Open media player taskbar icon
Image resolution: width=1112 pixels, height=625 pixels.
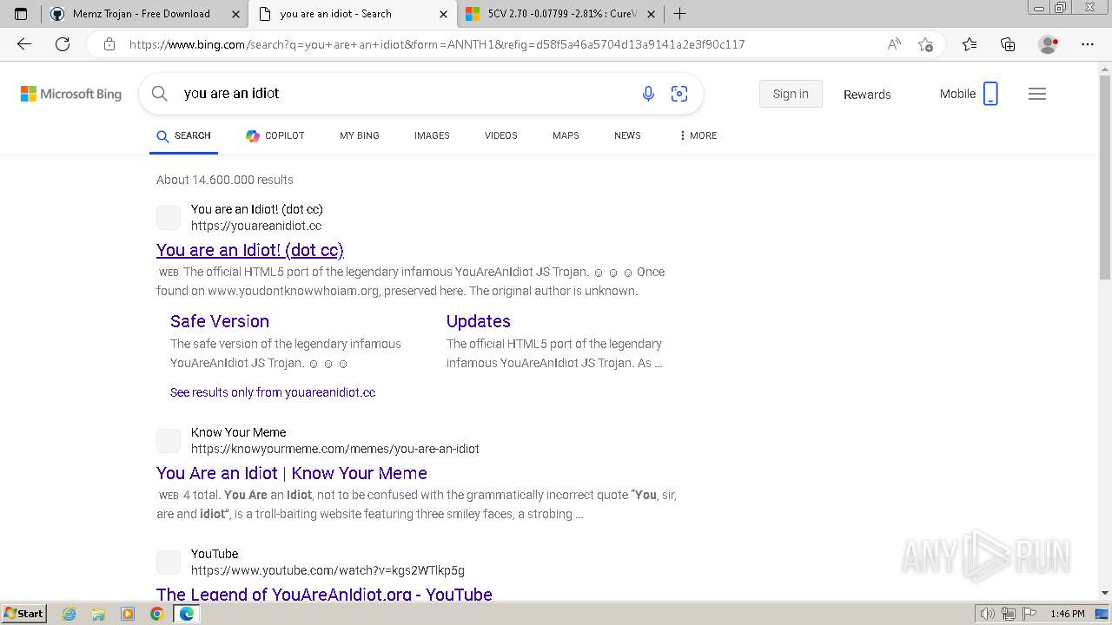tap(128, 614)
